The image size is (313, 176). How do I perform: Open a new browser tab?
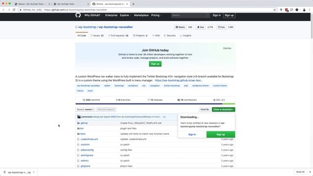[133, 4]
